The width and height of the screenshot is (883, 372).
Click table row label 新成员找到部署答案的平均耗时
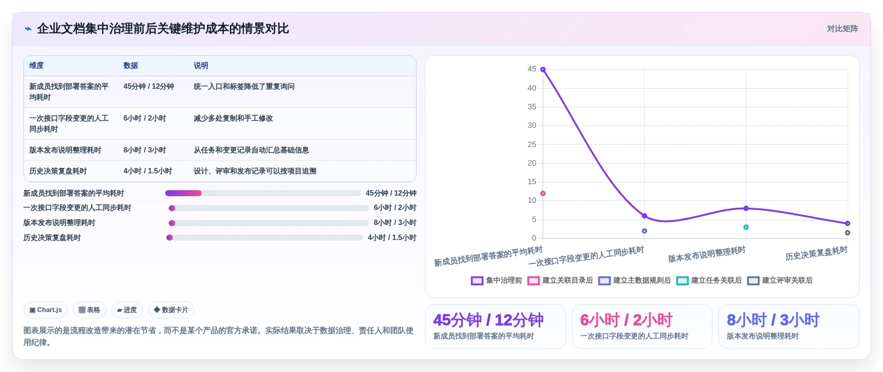(x=70, y=92)
